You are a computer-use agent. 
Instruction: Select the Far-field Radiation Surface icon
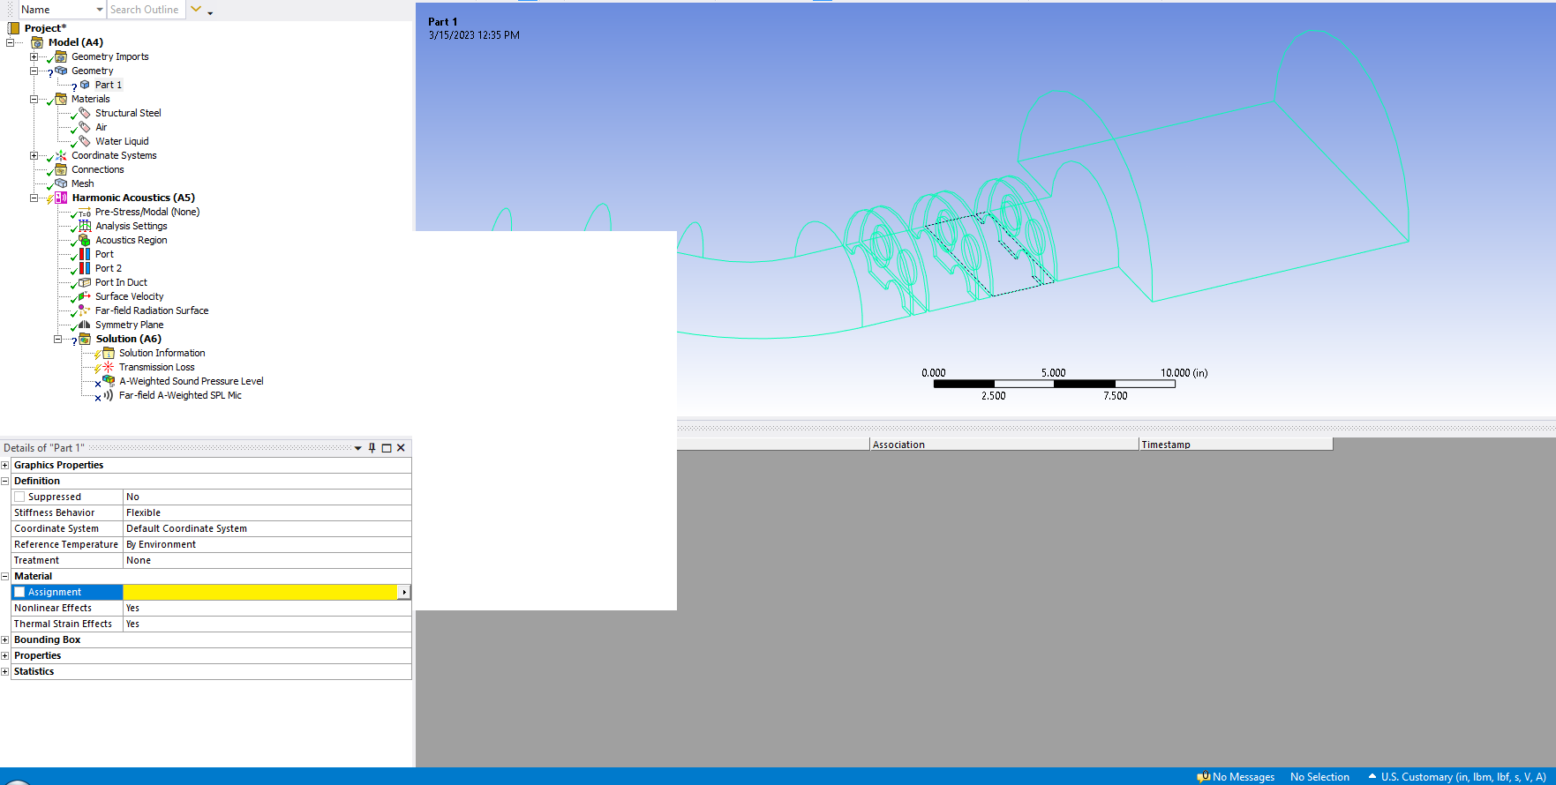click(x=85, y=310)
